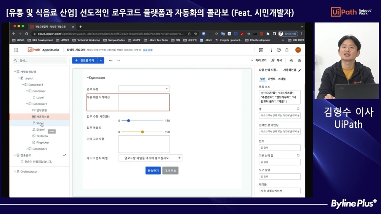381x214 pixels.
Task: Collapse the Layout node
Action: coord(19,78)
